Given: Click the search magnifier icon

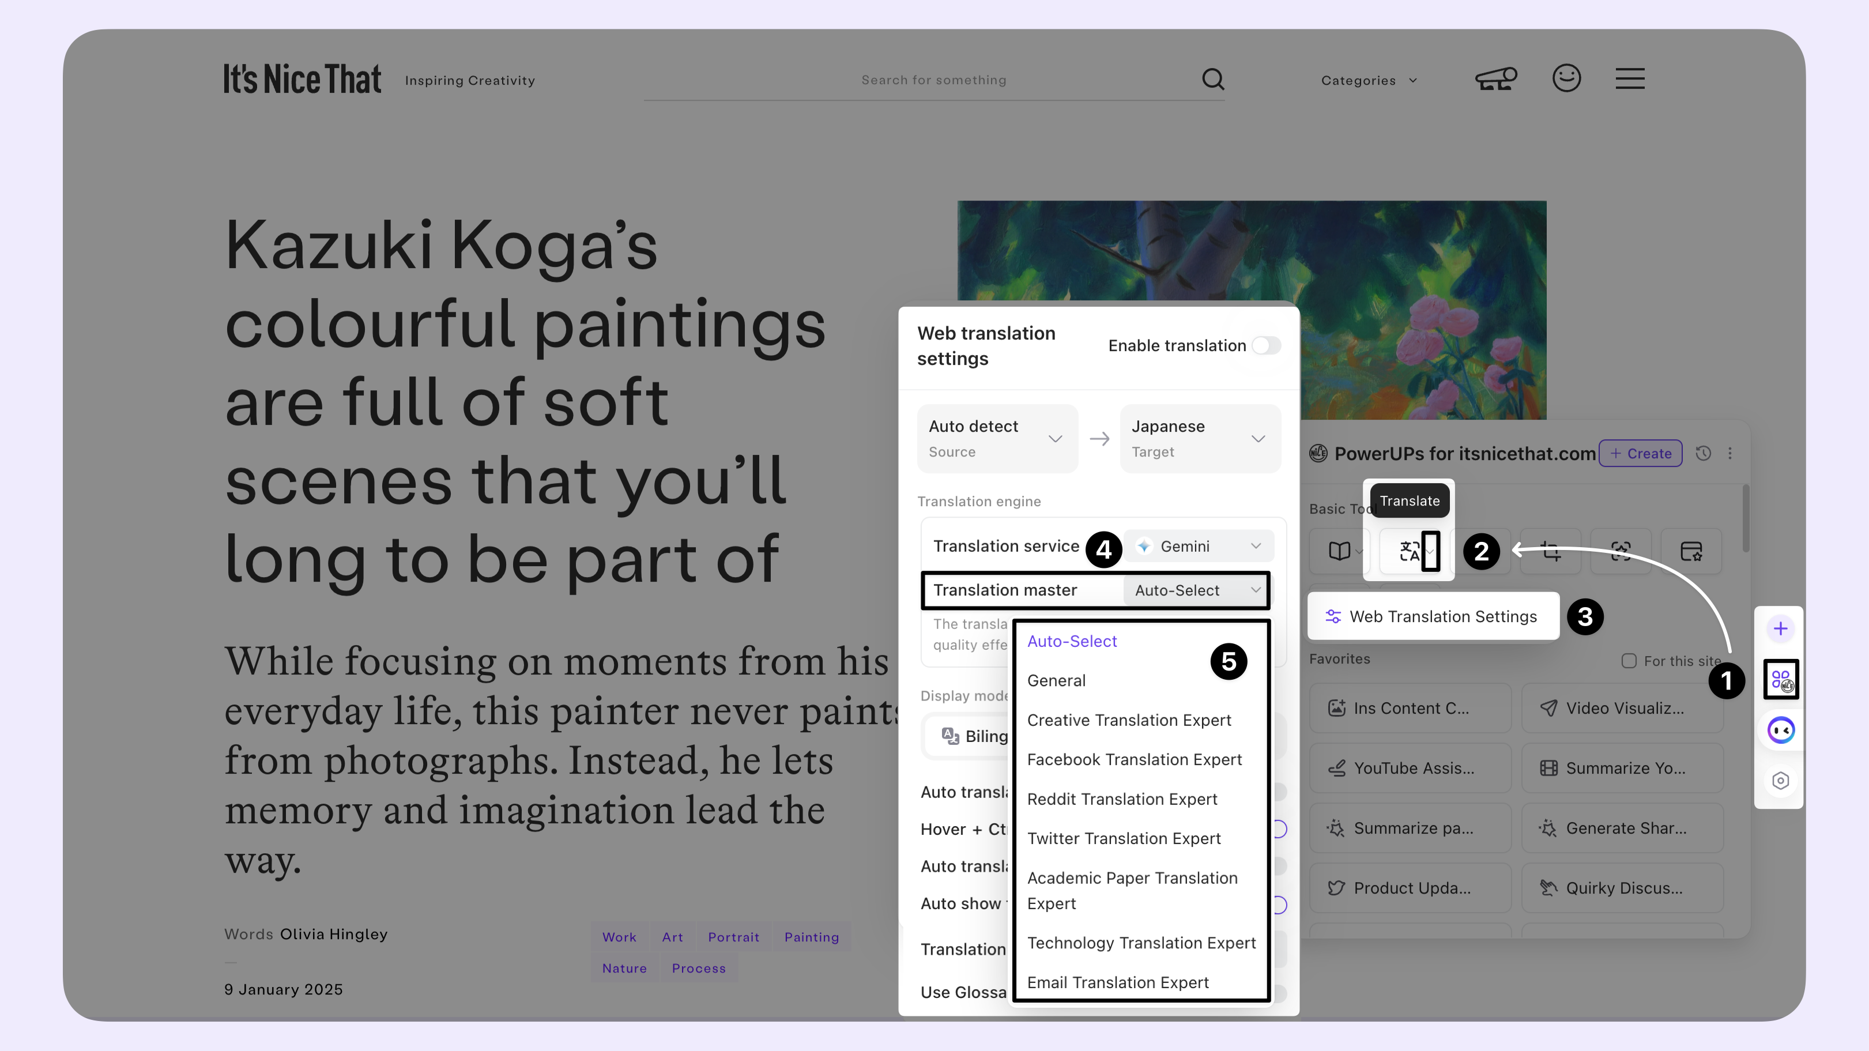Looking at the screenshot, I should pos(1212,78).
